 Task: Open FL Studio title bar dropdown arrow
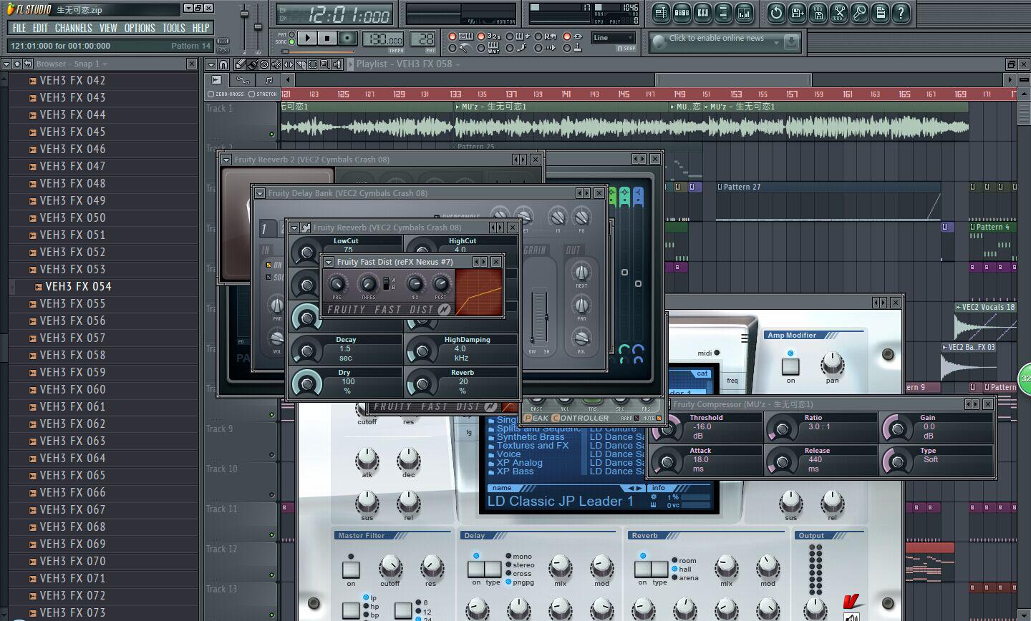[188, 8]
